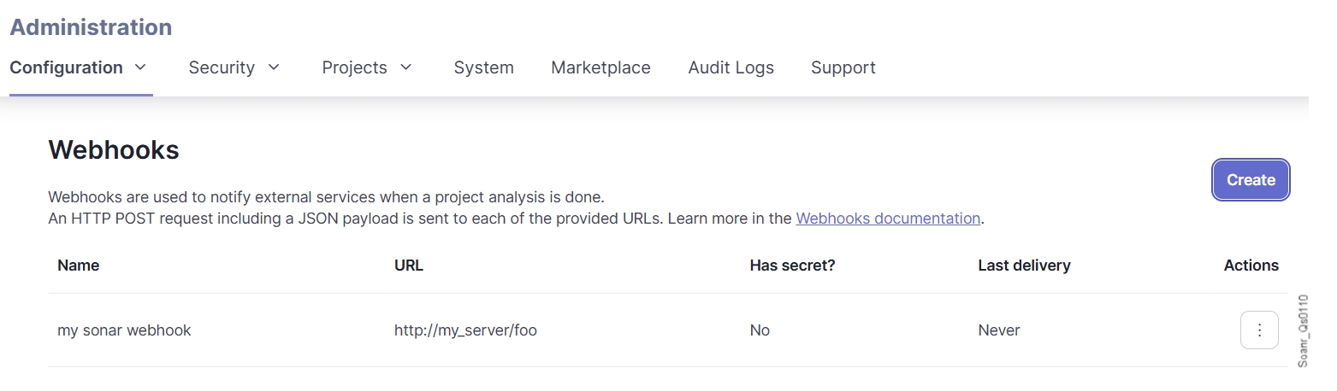Click the Create webhook button

pyautogui.click(x=1250, y=180)
